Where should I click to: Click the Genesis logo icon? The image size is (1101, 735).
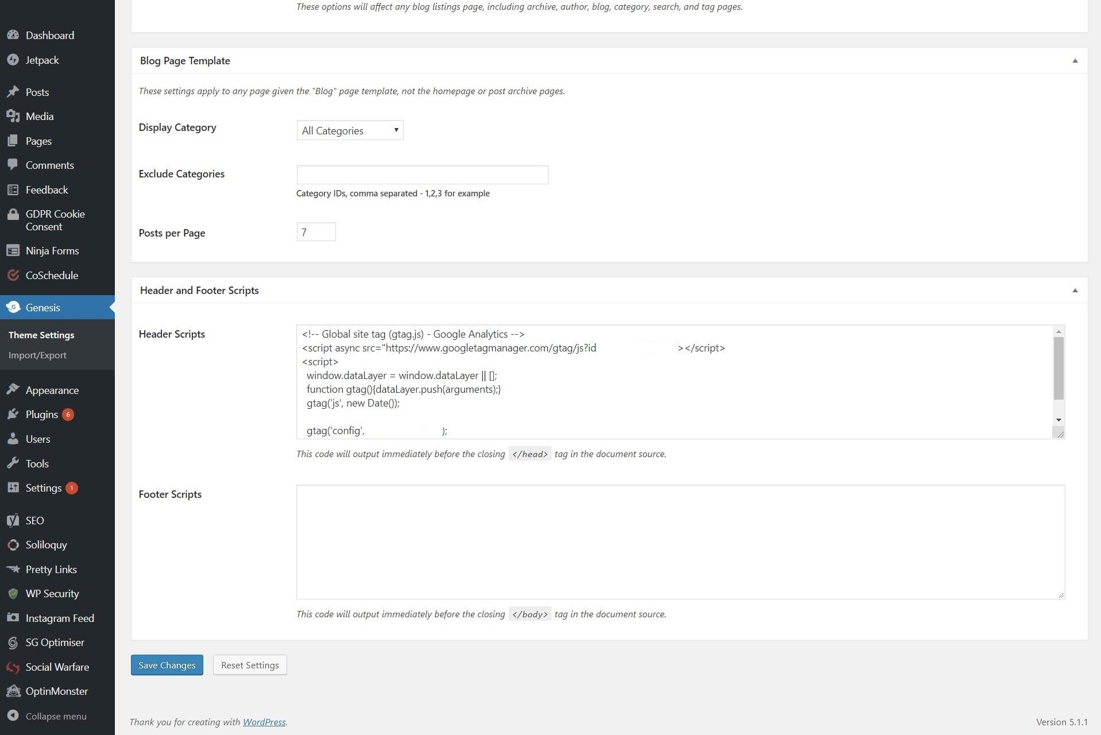pyautogui.click(x=13, y=307)
